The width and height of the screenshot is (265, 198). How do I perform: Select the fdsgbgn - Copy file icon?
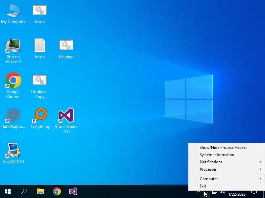point(40,86)
